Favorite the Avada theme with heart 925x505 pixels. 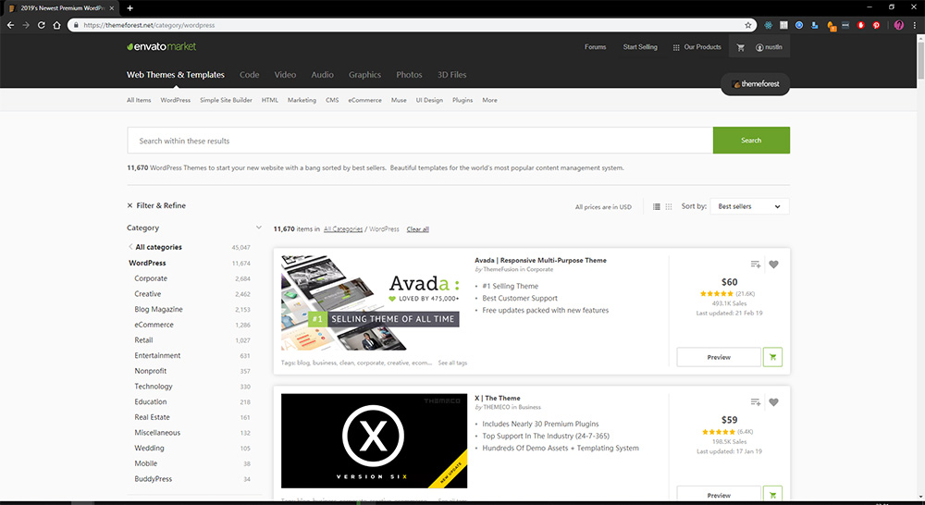coord(773,265)
